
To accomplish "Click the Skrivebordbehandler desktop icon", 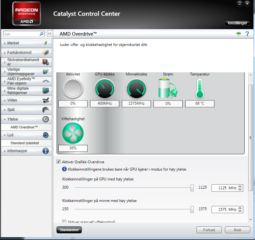I will pos(46,62).
